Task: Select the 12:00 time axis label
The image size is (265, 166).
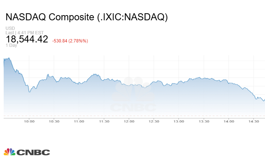Action: 129,121
